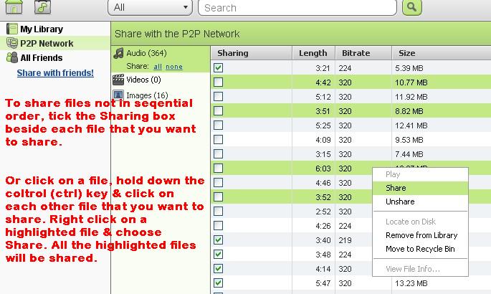The width and height of the screenshot is (491, 294).
Task: Sort the list by the Size column
Action: (406, 53)
